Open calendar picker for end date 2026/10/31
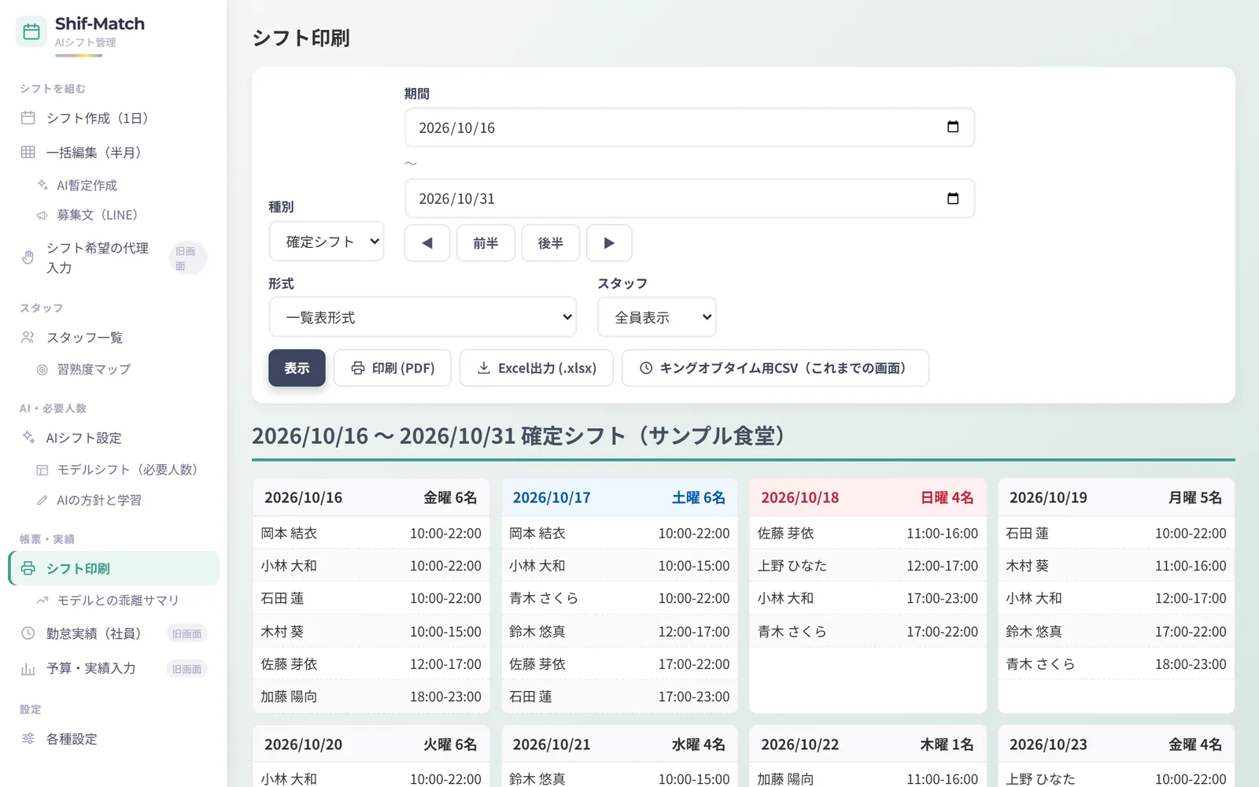 click(953, 198)
